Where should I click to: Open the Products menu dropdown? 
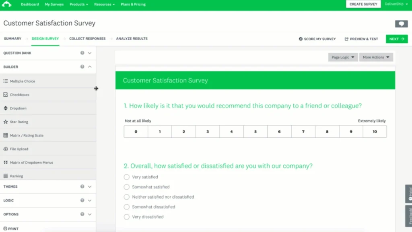pos(79,4)
